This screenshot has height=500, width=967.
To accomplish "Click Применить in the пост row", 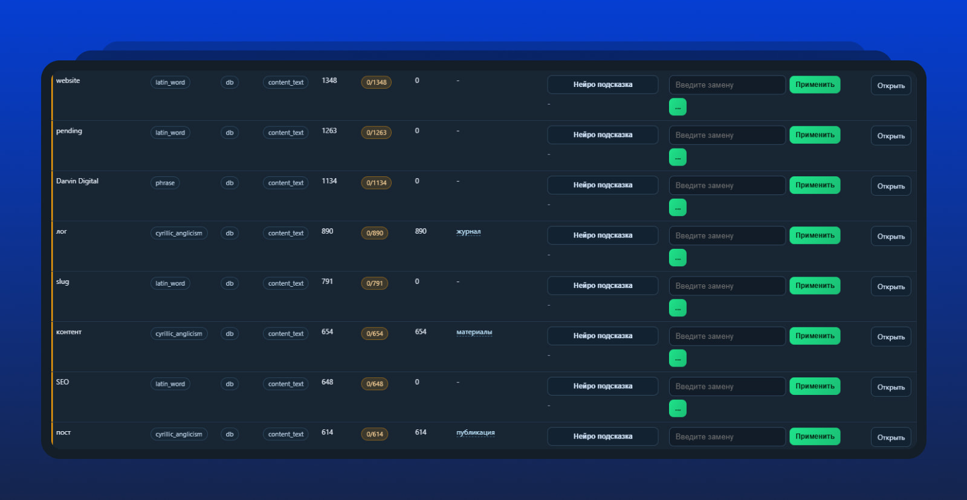I will [x=815, y=436].
